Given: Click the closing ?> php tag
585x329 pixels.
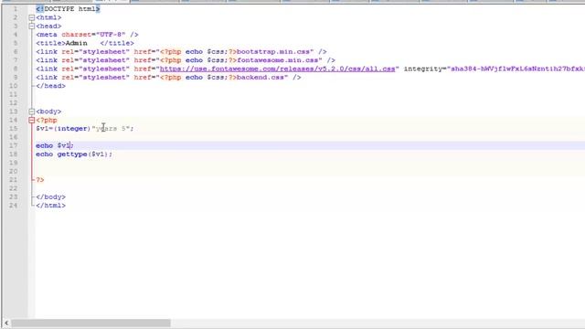Looking at the screenshot, I should 40,180.
